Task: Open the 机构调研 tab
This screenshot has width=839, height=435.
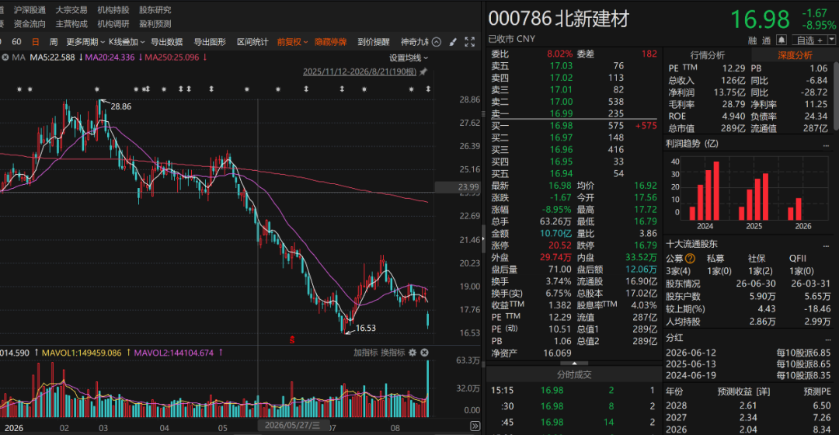Action: pos(113,23)
